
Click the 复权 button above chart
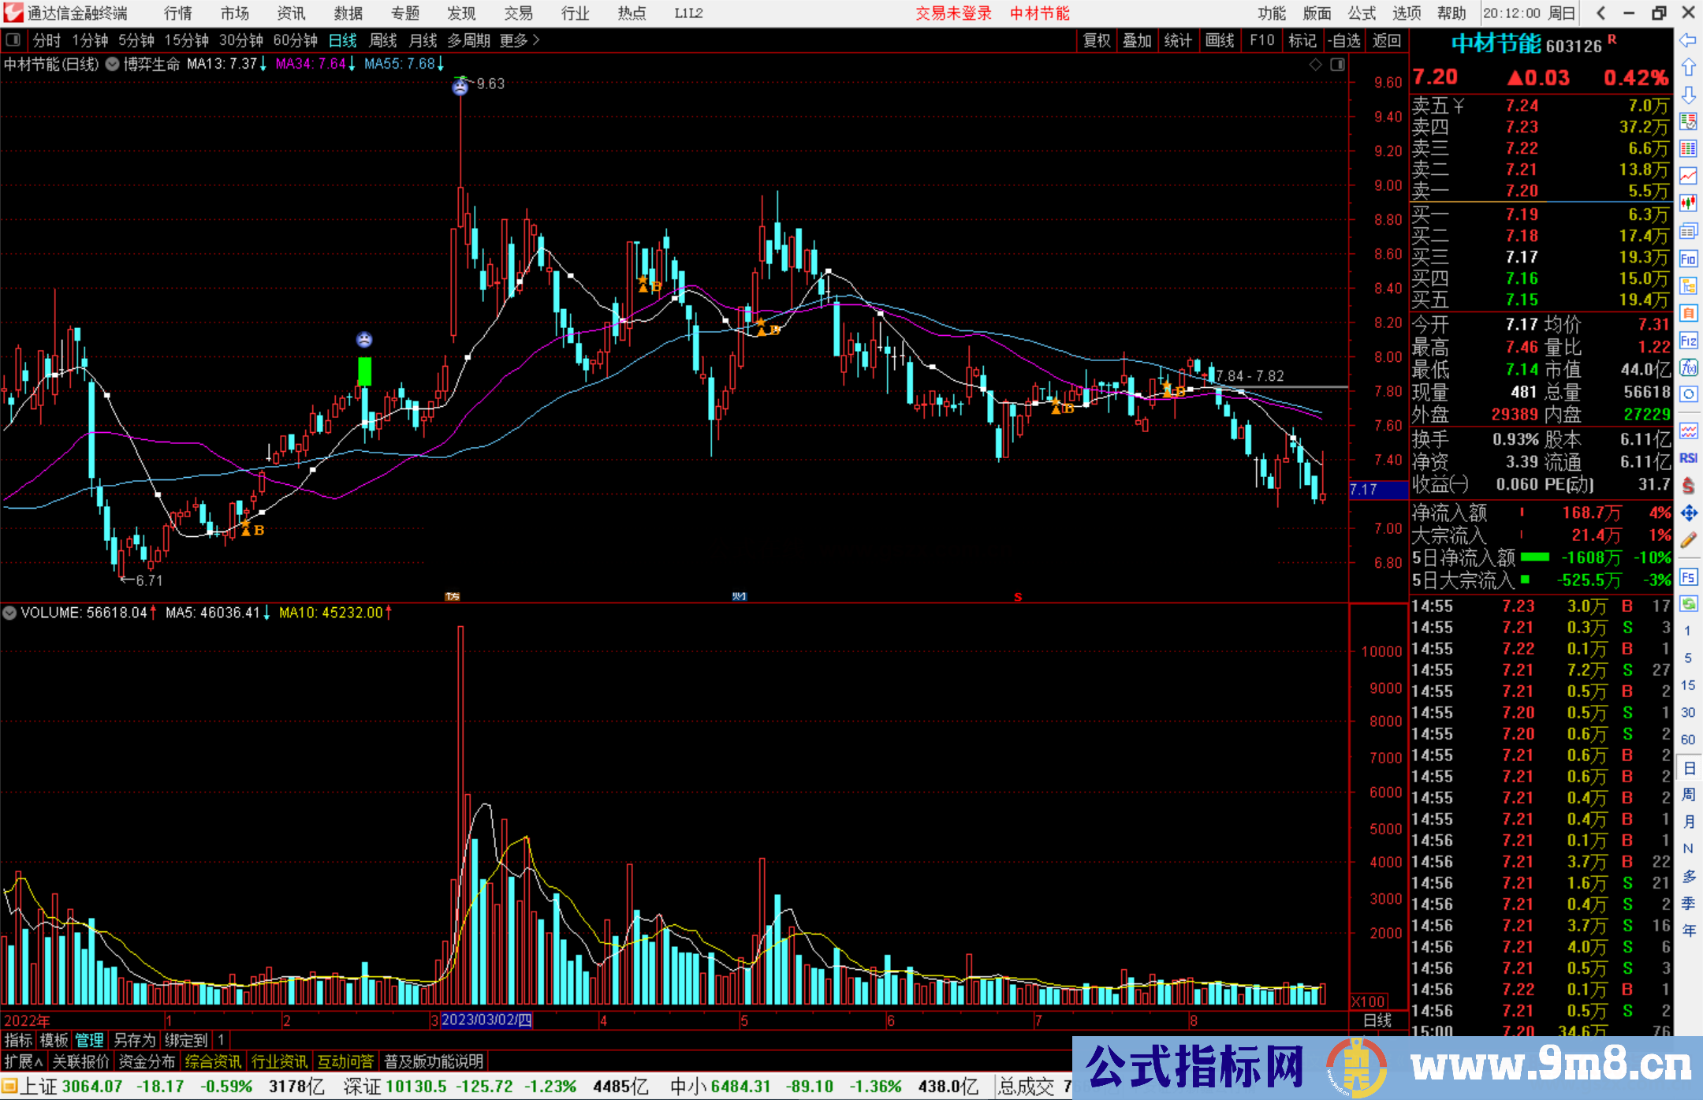(1097, 40)
